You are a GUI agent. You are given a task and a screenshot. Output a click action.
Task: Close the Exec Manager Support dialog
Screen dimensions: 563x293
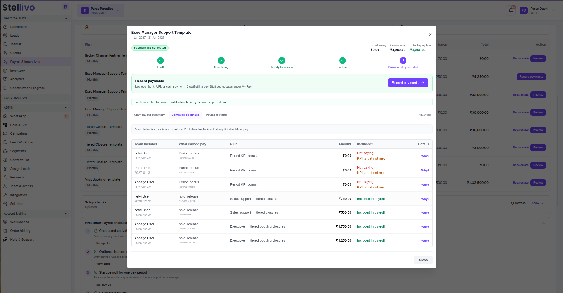[430, 35]
